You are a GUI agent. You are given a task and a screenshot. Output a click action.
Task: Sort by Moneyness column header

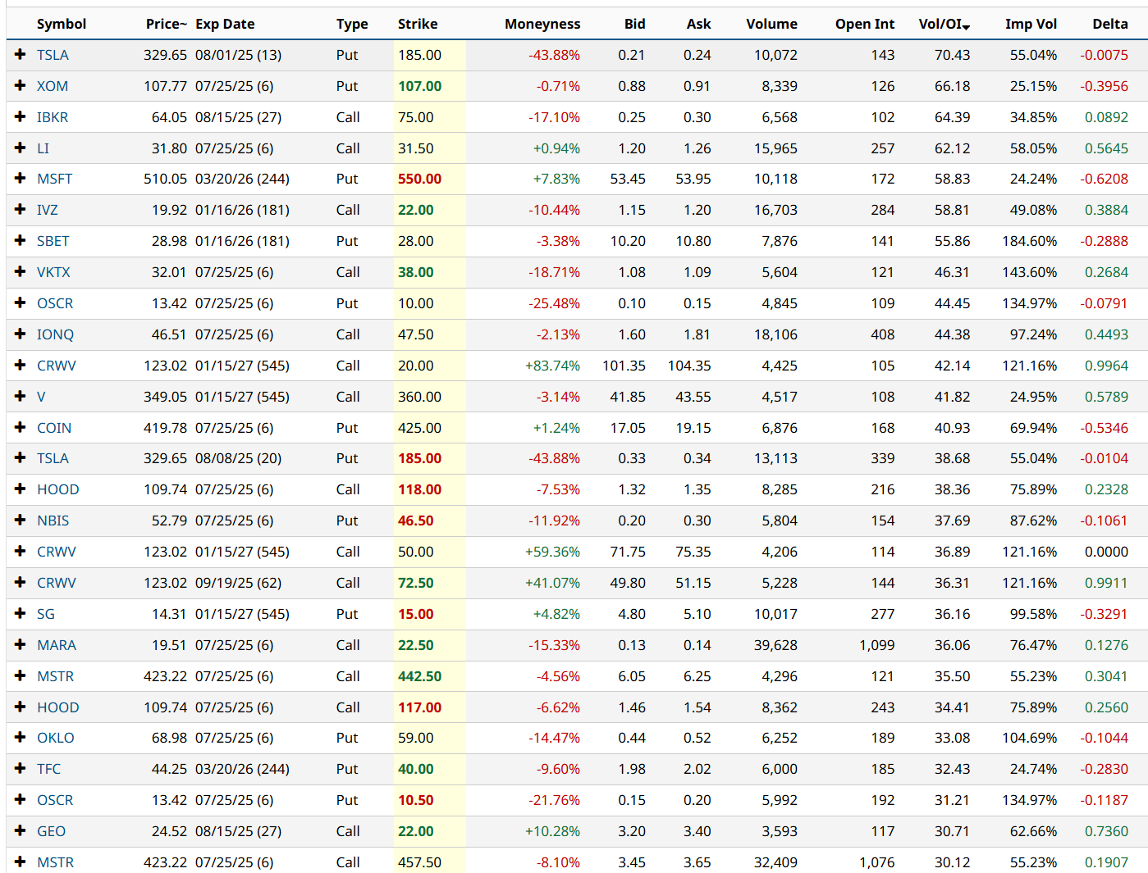tap(542, 24)
